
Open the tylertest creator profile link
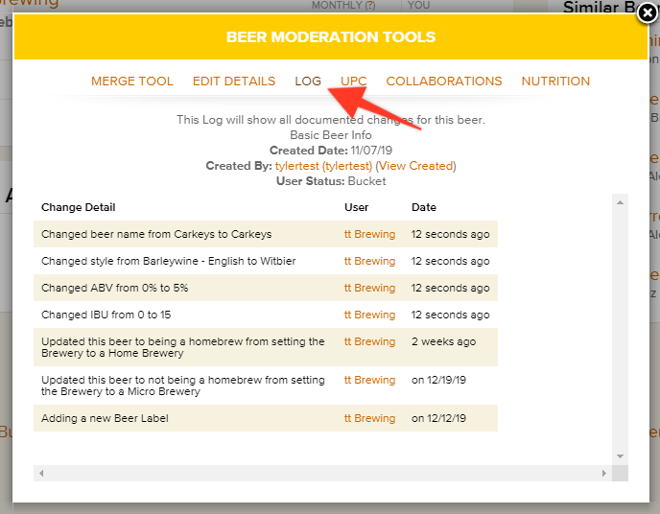point(323,166)
